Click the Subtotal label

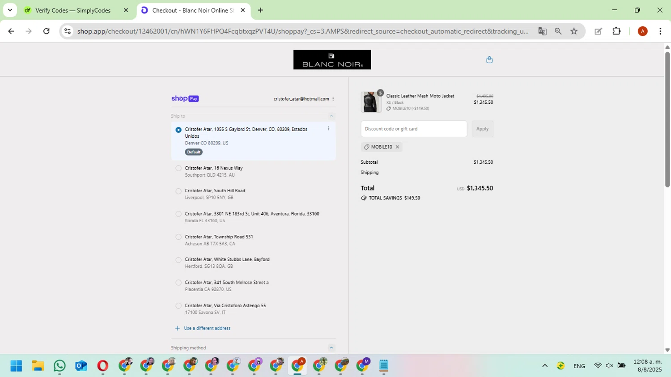point(369,162)
